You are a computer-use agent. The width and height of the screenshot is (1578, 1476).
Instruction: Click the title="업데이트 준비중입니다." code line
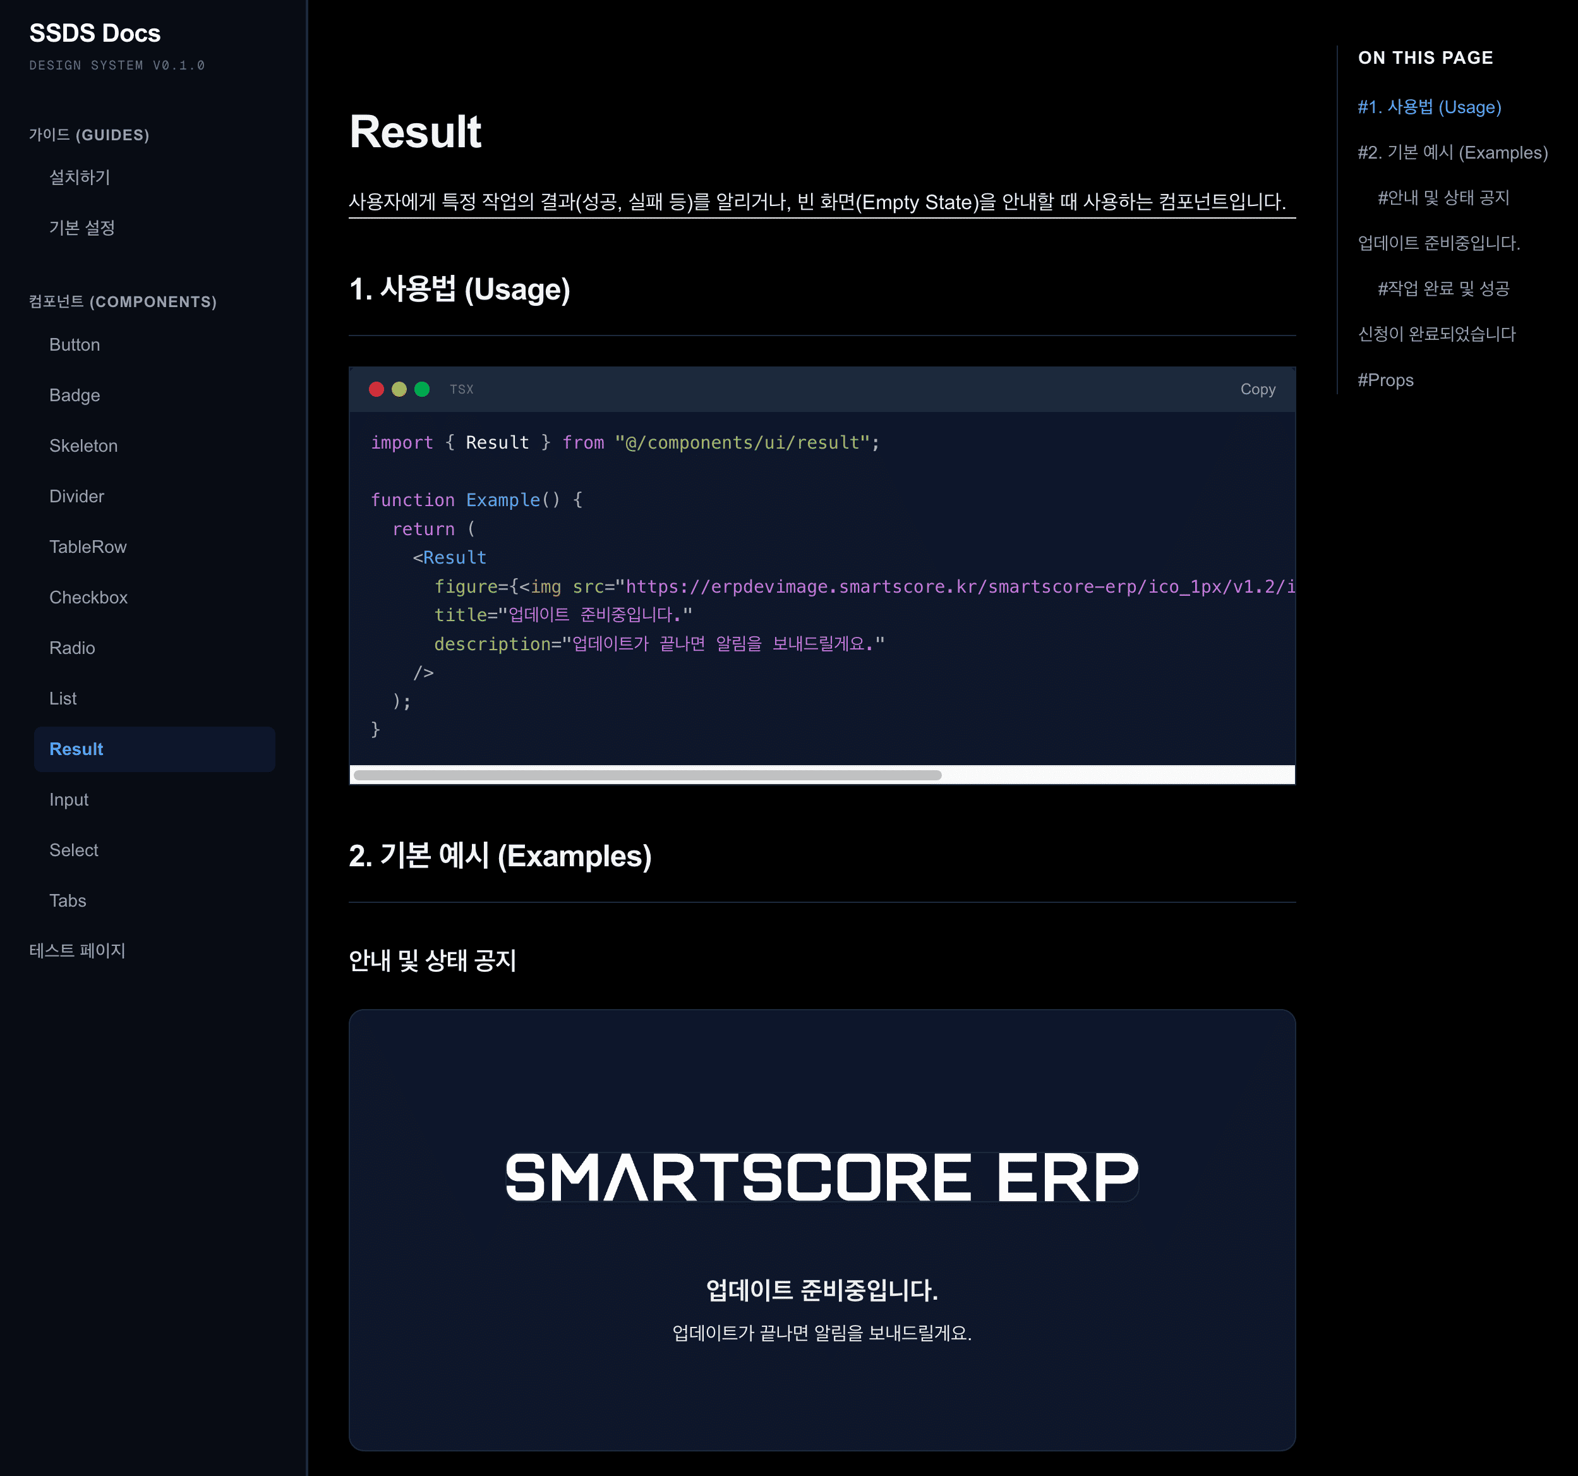click(563, 615)
